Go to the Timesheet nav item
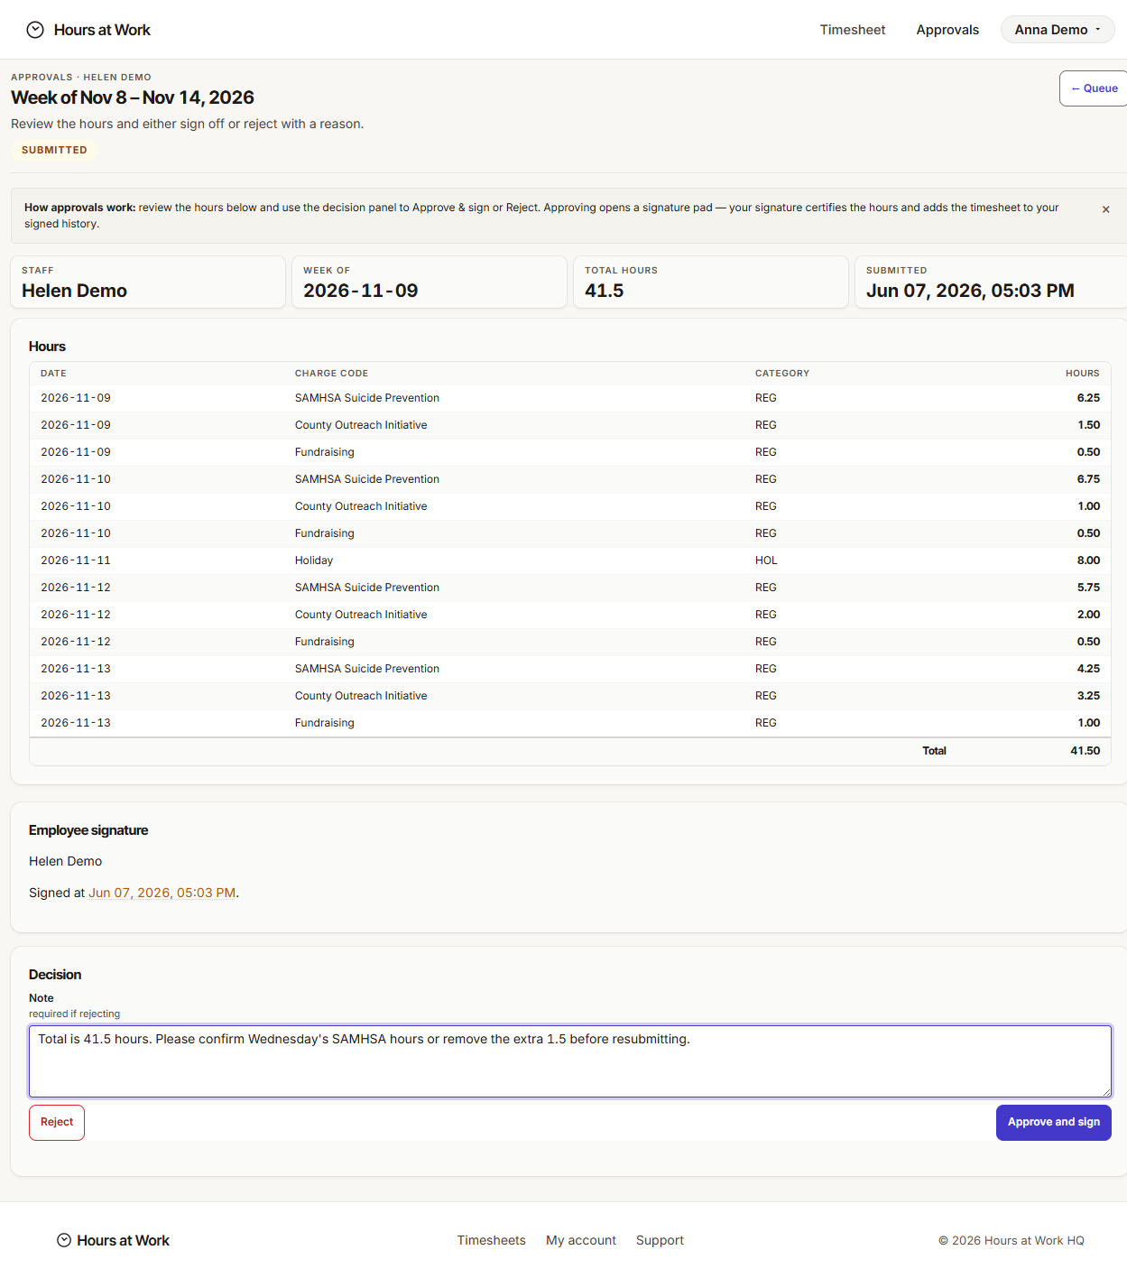Viewport: 1127px width, 1278px height. [852, 30]
